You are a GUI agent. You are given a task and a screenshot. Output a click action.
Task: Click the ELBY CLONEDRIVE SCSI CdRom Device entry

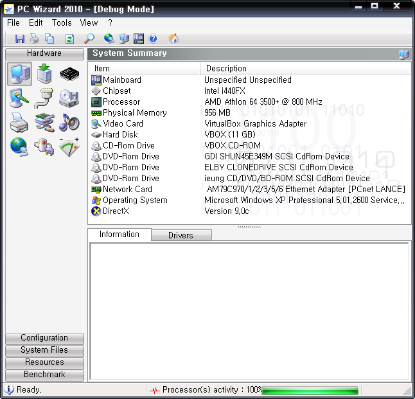point(279,167)
